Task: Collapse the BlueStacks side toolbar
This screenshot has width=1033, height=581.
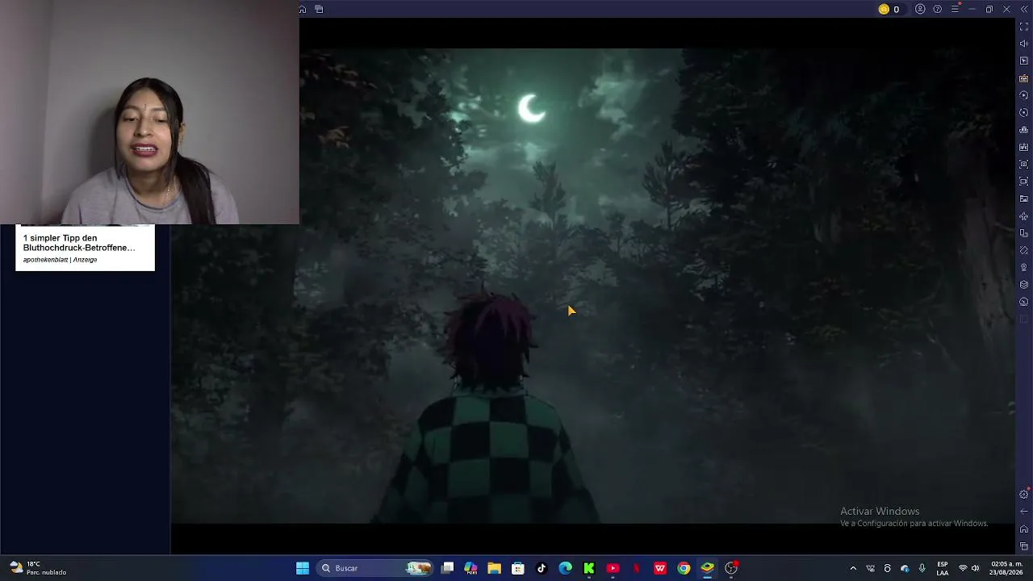Action: pos(1023,10)
